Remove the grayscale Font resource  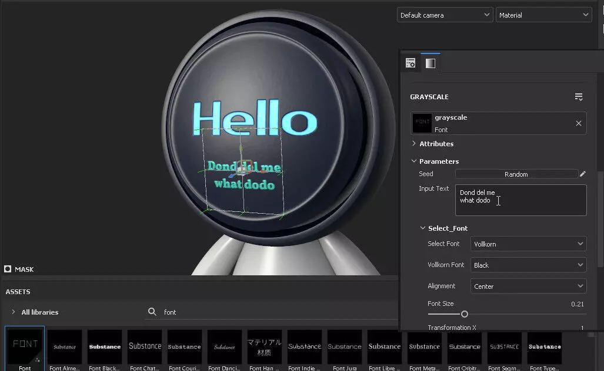579,123
